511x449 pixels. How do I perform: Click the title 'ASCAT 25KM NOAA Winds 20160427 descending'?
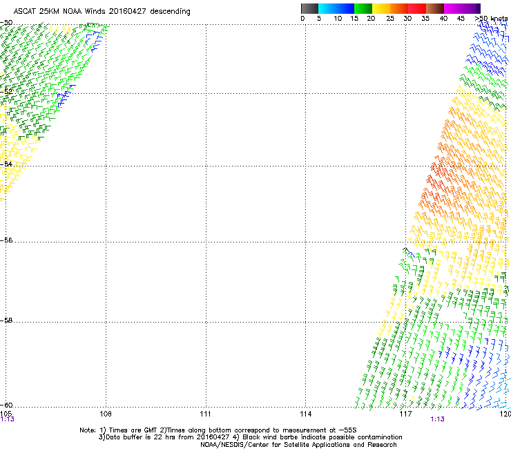(x=102, y=11)
